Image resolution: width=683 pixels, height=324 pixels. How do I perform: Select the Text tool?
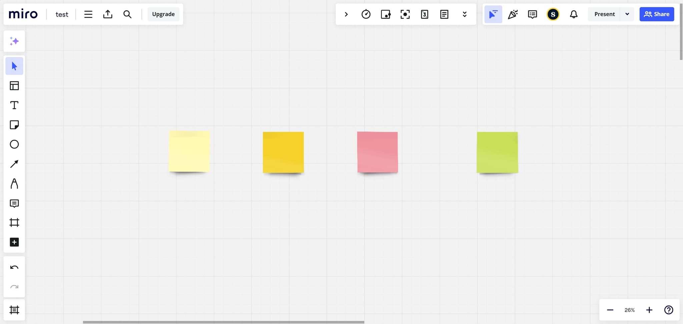(x=14, y=105)
